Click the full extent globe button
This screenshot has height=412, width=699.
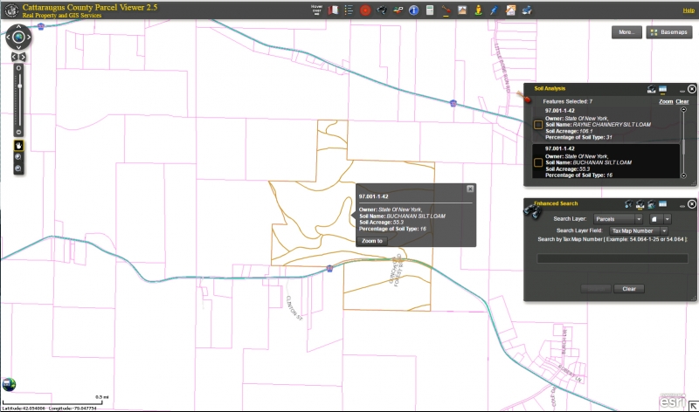(x=18, y=38)
